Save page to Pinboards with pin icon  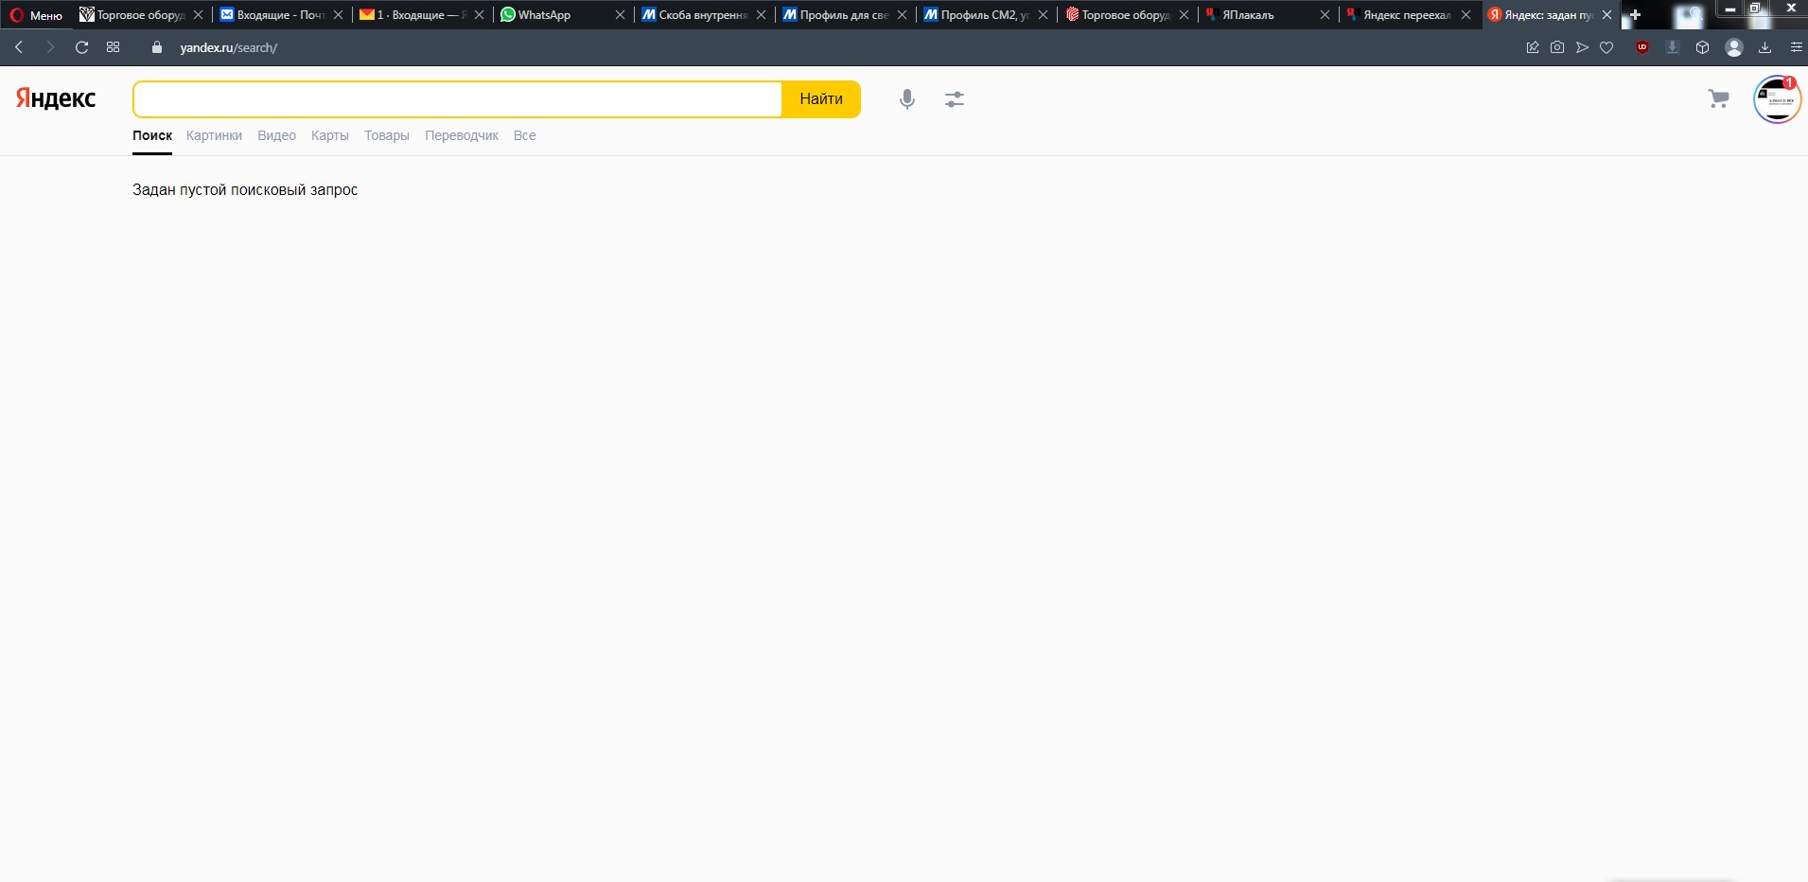click(1533, 47)
